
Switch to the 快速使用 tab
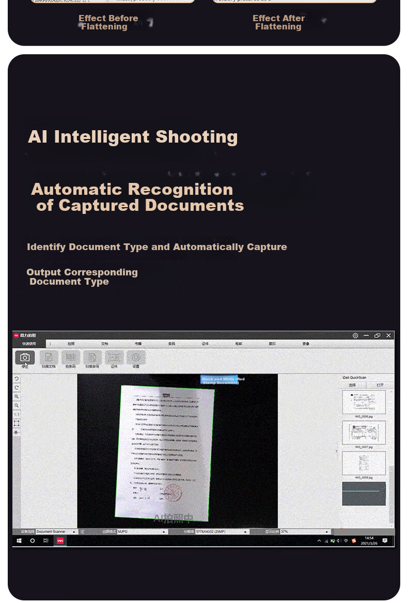[x=29, y=344]
